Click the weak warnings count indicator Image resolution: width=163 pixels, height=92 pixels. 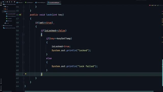point(156,5)
